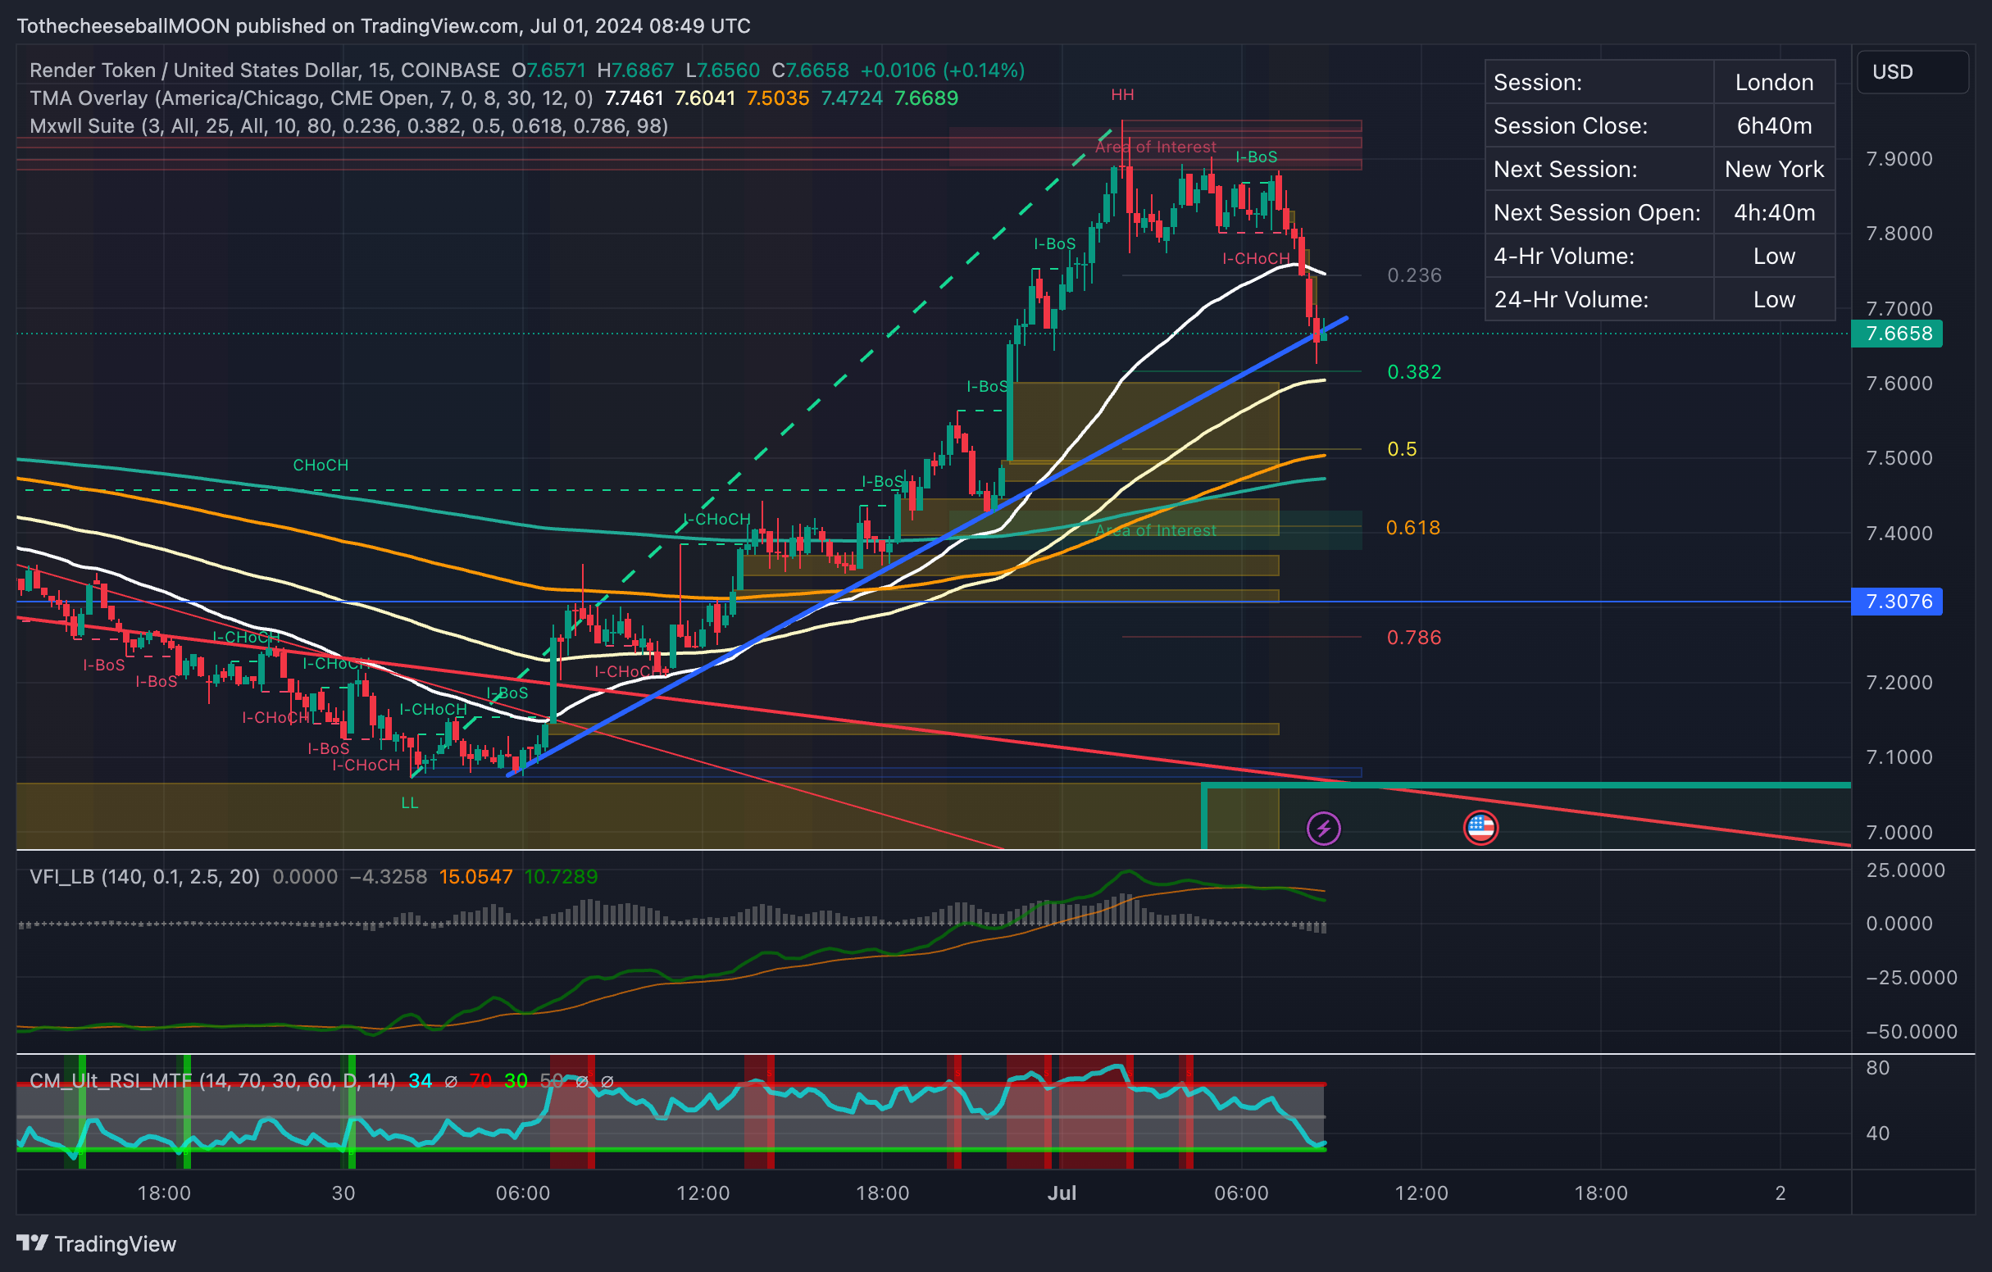The image size is (1992, 1272).
Task: Click the red I-CHoCH label near the top
Action: (x=1256, y=259)
